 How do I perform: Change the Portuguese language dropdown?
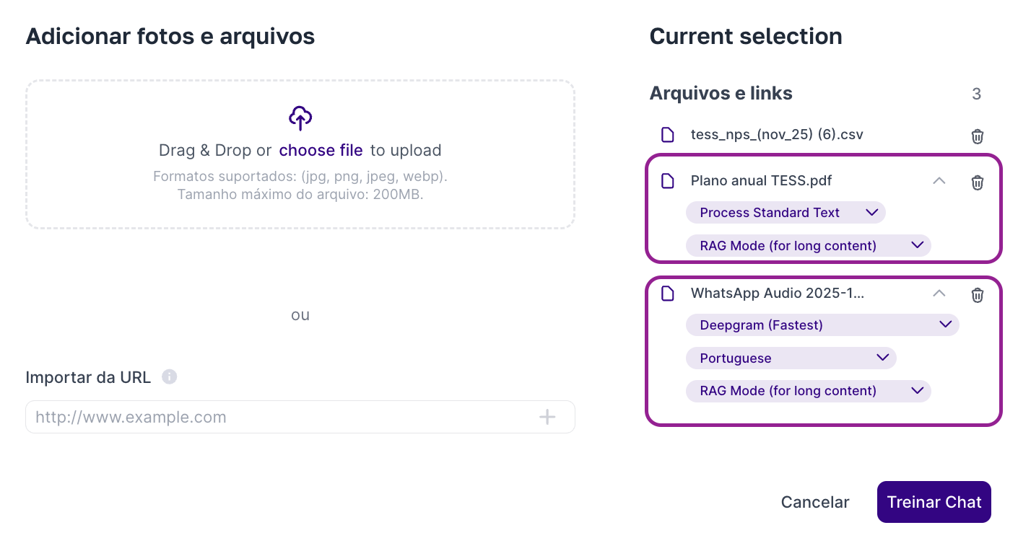[x=791, y=358]
